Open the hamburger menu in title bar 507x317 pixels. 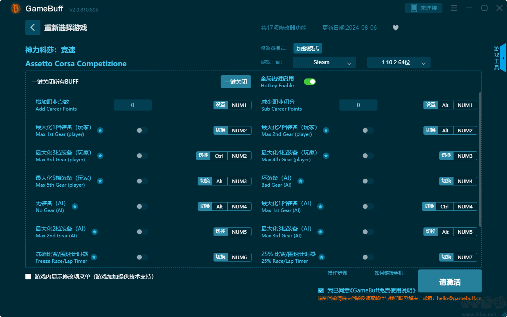click(x=454, y=8)
